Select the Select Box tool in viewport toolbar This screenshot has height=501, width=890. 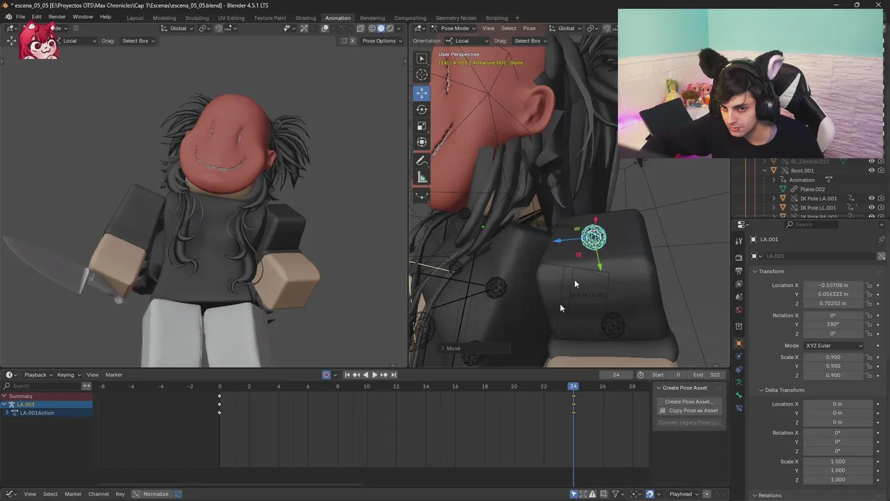point(421,58)
